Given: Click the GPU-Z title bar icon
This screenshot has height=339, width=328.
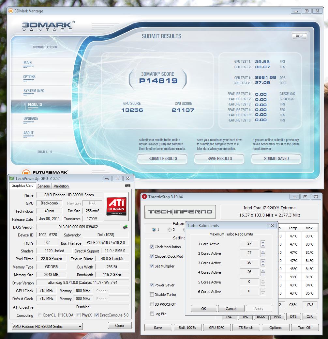Looking at the screenshot, I should pos(11,178).
